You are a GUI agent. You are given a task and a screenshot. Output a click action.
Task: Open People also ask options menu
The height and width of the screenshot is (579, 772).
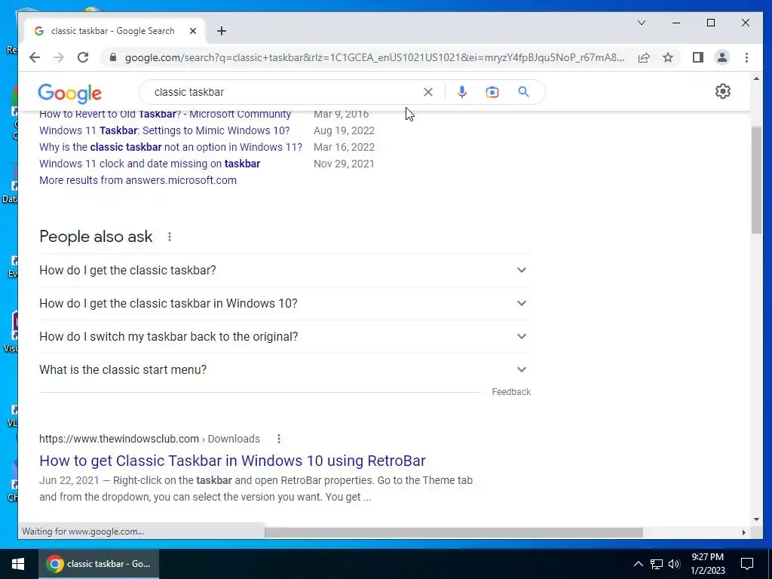(170, 237)
